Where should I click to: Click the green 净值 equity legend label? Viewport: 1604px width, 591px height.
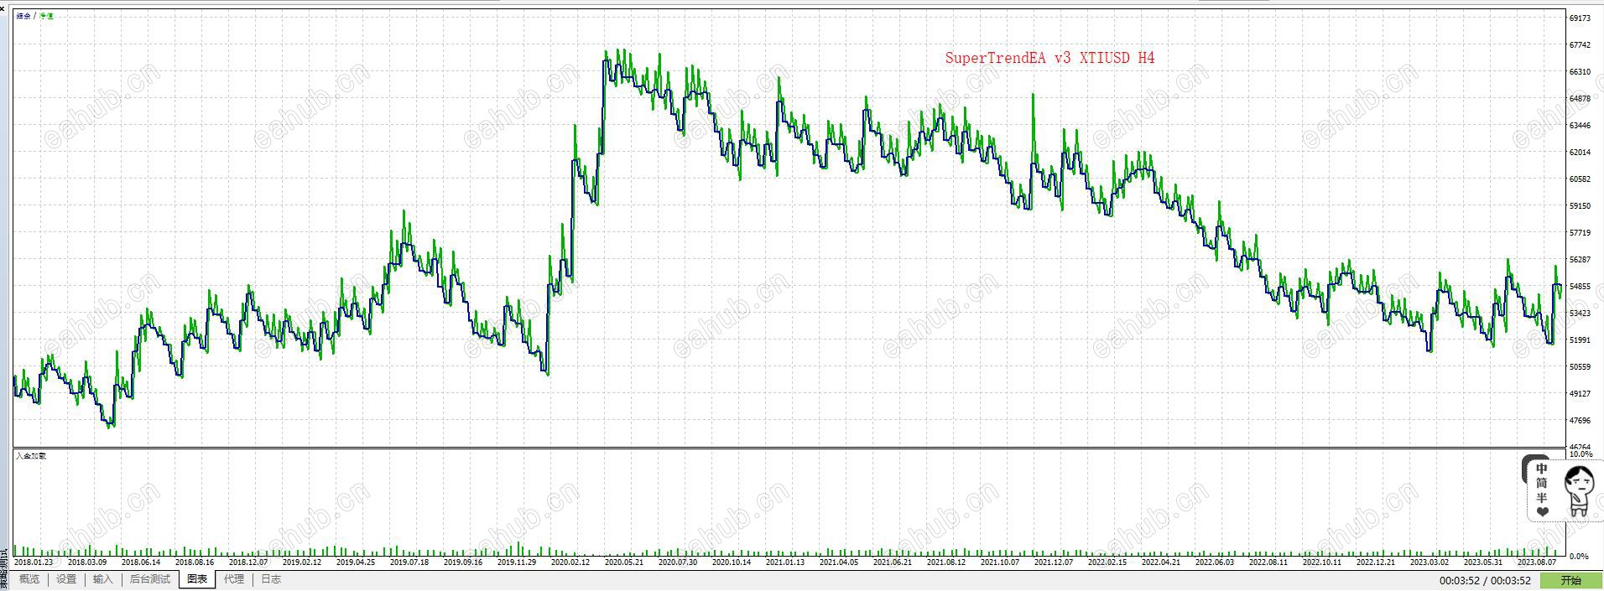point(46,16)
